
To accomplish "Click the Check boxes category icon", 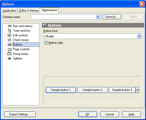I will tap(10, 40).
